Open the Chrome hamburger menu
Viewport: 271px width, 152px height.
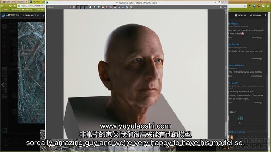[268, 6]
